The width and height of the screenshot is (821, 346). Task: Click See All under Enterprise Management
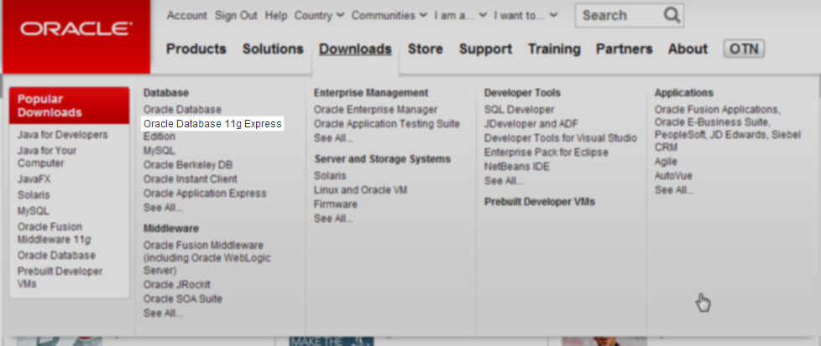pyautogui.click(x=333, y=138)
